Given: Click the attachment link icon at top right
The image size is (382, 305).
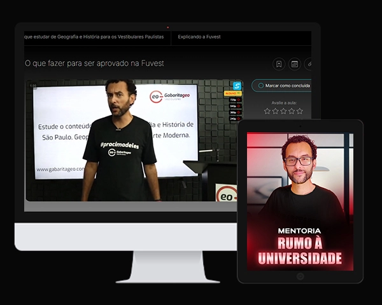Looking at the screenshot, I should [309, 64].
